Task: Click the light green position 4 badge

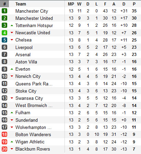Action: pyautogui.click(x=4, y=33)
